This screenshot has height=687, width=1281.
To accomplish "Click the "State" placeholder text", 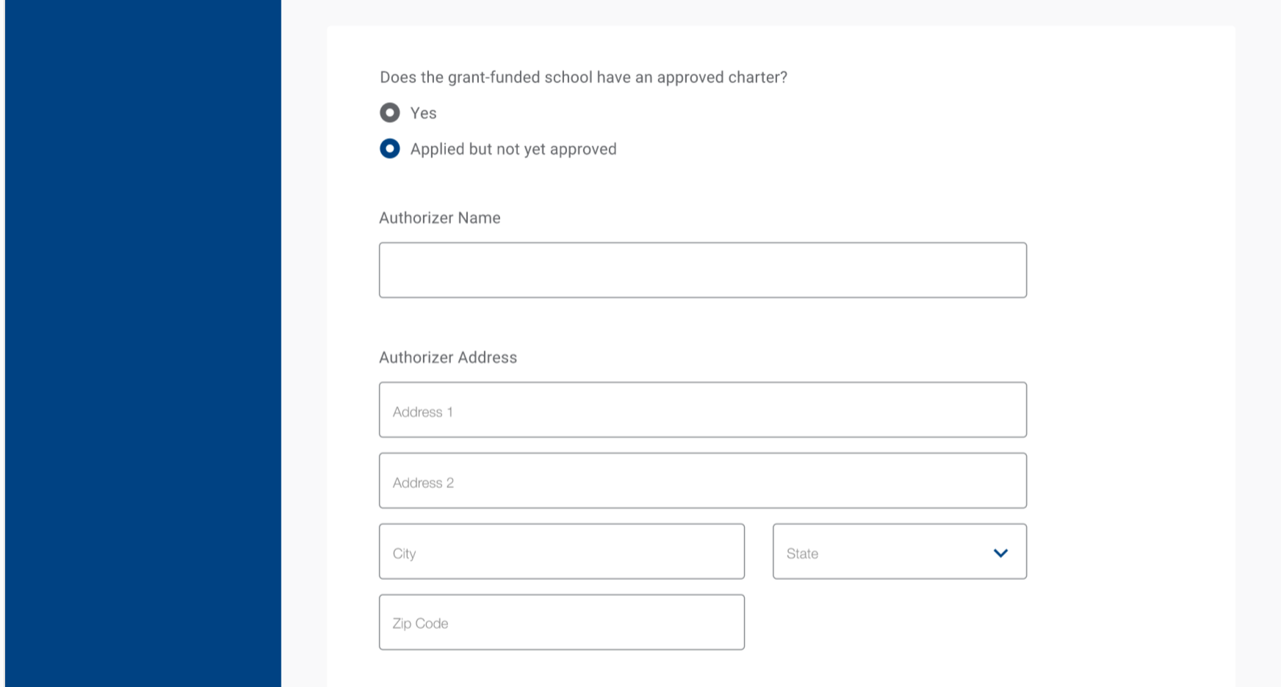I will [802, 553].
